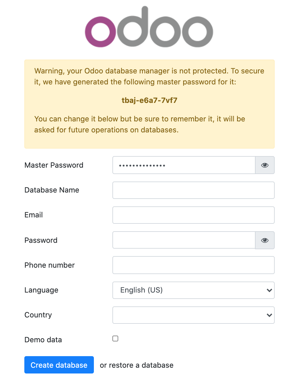This screenshot has width=299, height=381.
Task: Click the Odoo logo
Action: [149, 27]
